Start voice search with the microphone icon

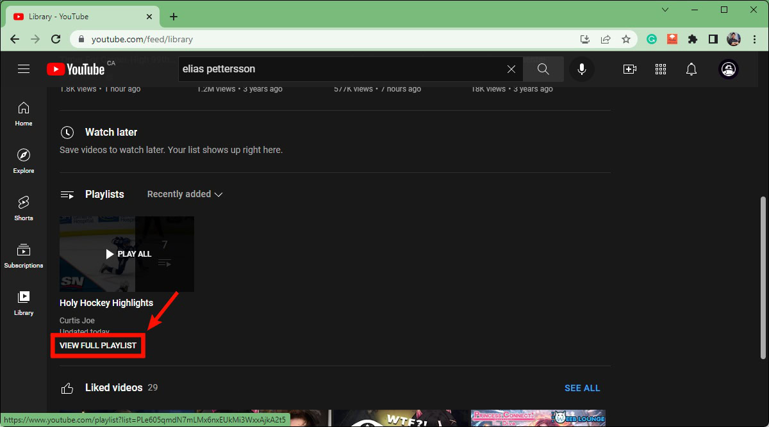[582, 69]
